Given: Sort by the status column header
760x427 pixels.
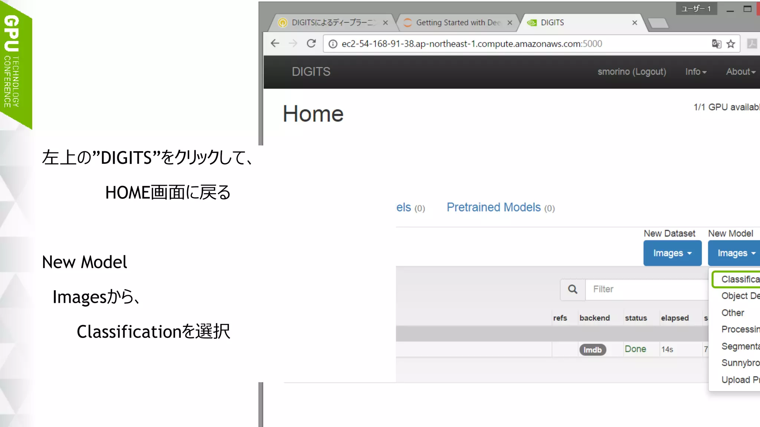Looking at the screenshot, I should click(x=636, y=318).
